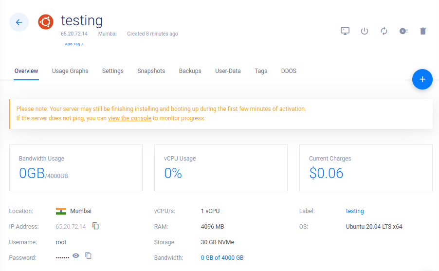Screen dimensions: 439x271
Task: Copy the IP address with copy icon
Action: pyautogui.click(x=95, y=226)
